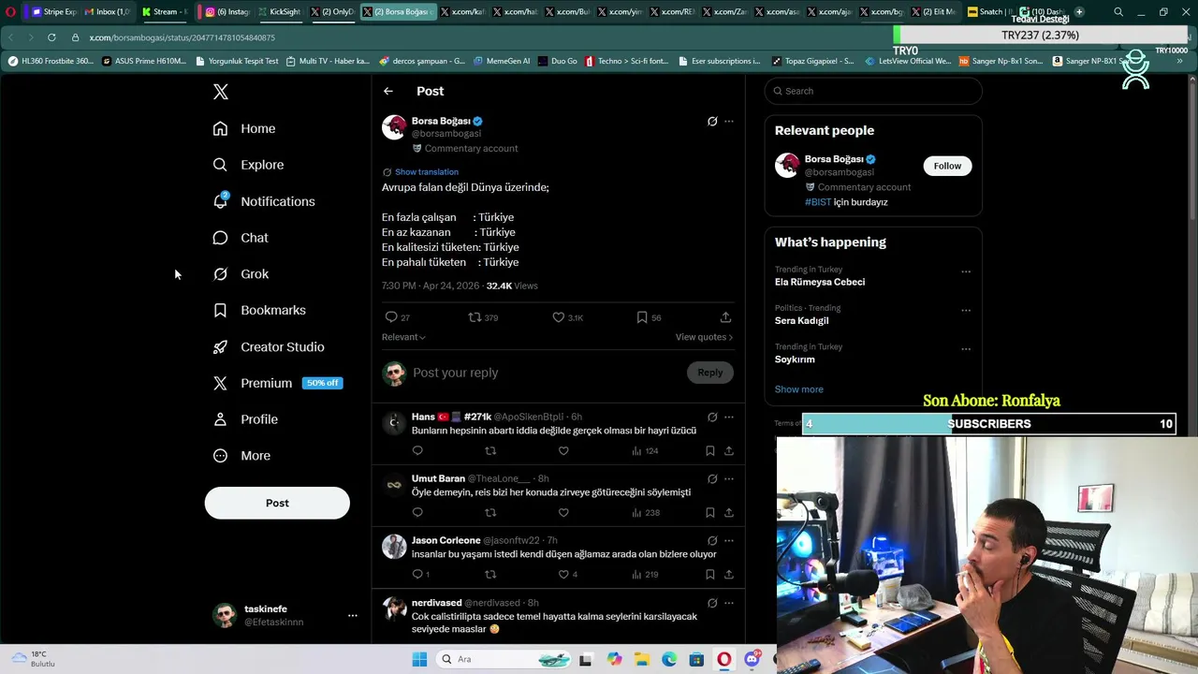Open the Soykırım trending topic
The height and width of the screenshot is (674, 1198).
[795, 359]
